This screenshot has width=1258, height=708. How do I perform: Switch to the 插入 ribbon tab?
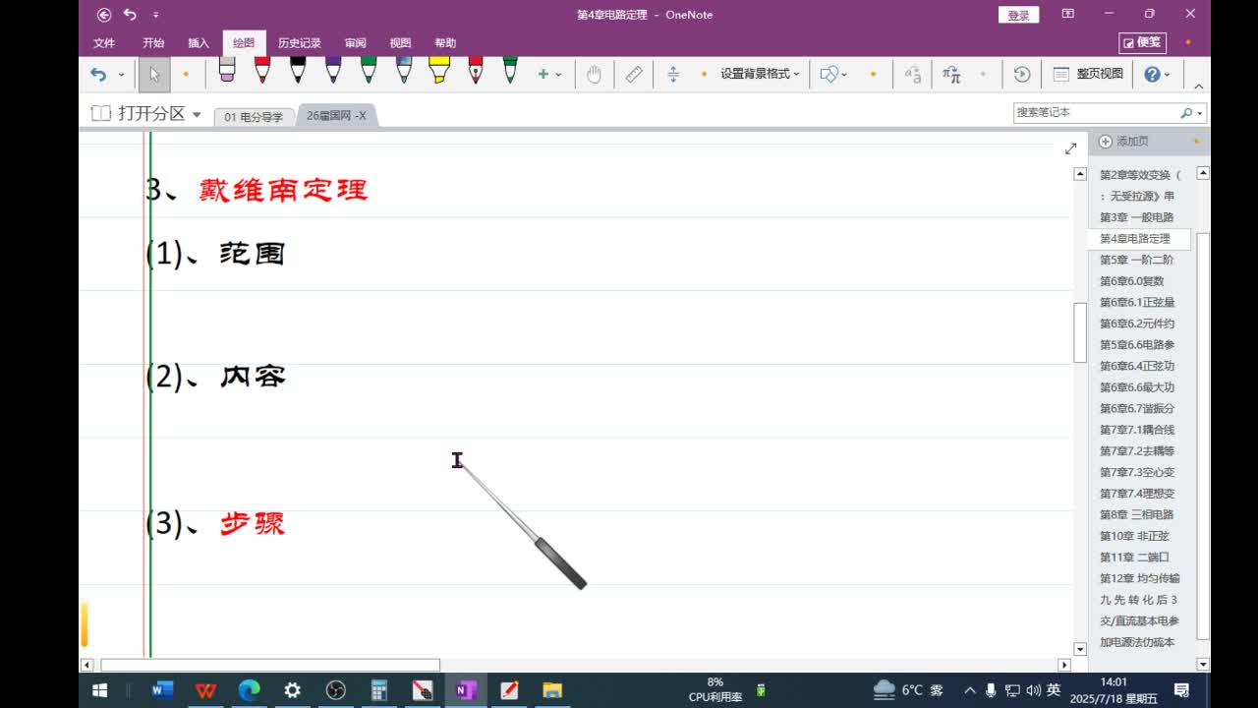point(199,43)
